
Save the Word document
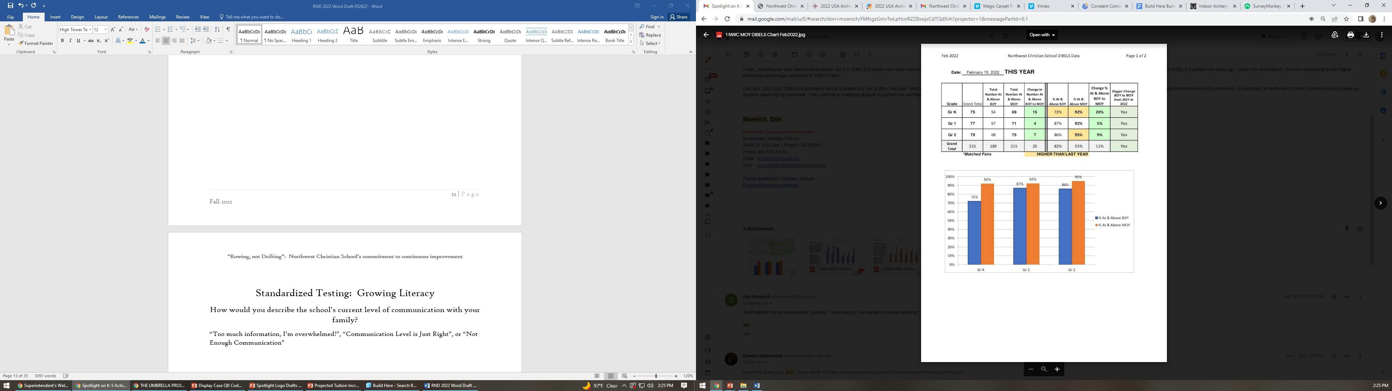click(x=10, y=5)
